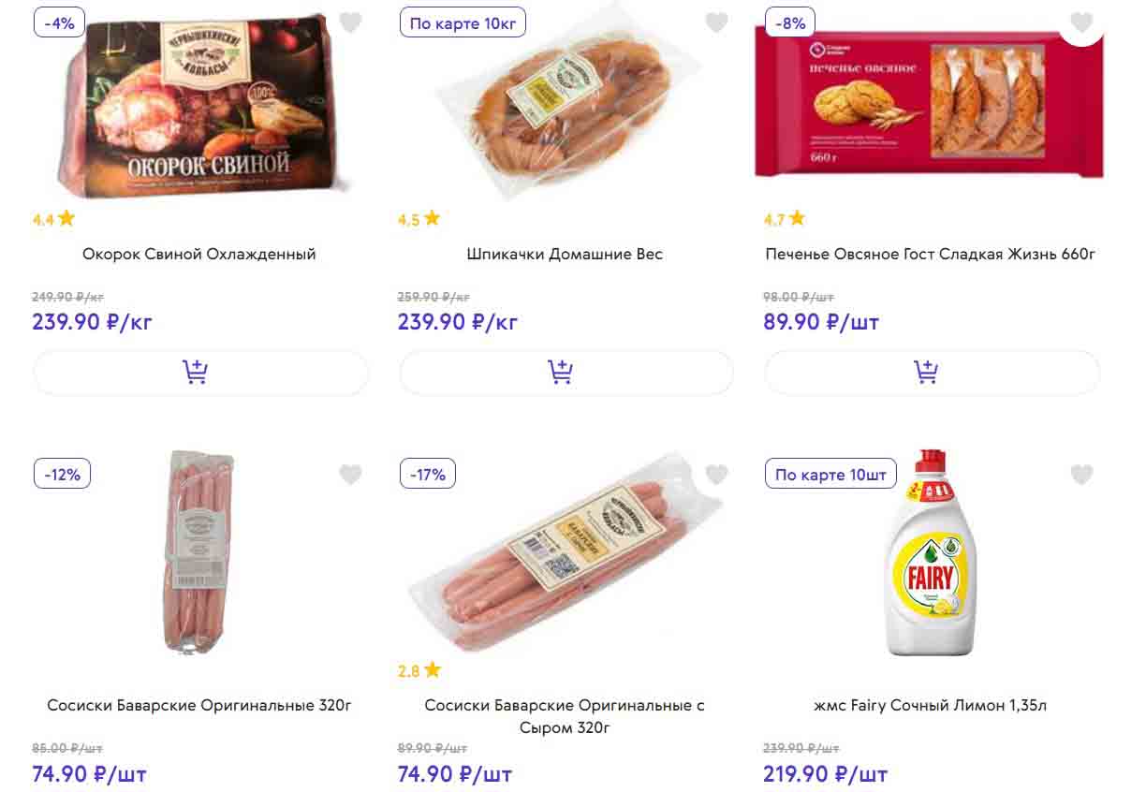Favorite Шпикачки Домашние with heart icon

716,22
